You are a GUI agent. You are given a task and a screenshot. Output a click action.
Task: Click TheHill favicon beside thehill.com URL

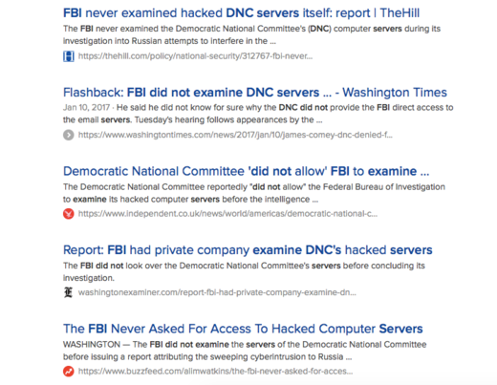[69, 56]
